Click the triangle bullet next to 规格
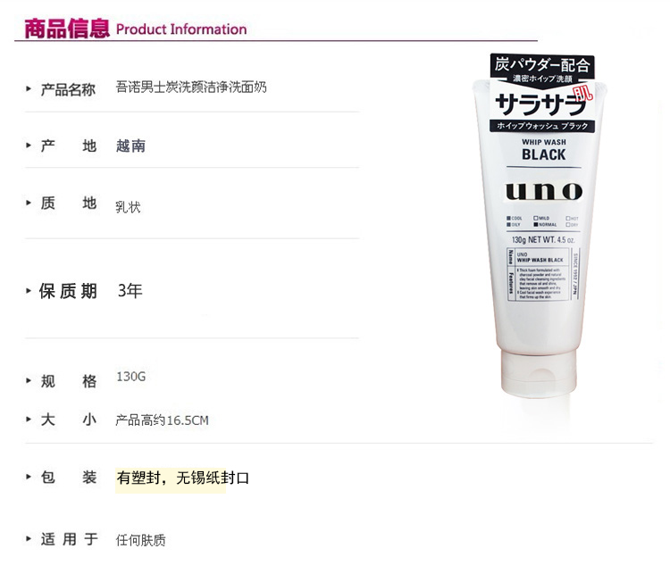 tap(29, 380)
